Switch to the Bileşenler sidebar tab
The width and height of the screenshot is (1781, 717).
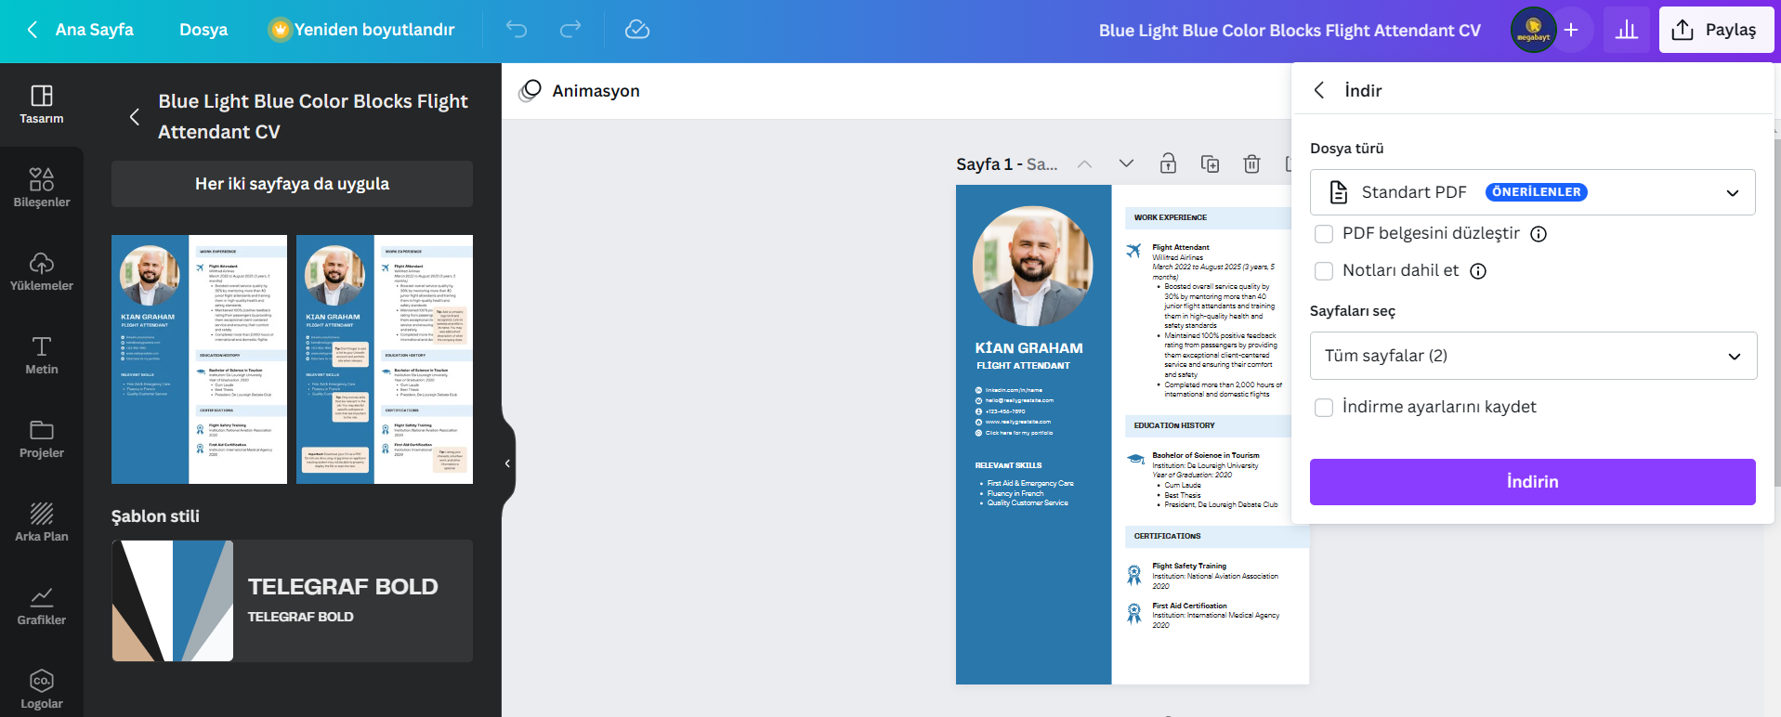tap(42, 188)
